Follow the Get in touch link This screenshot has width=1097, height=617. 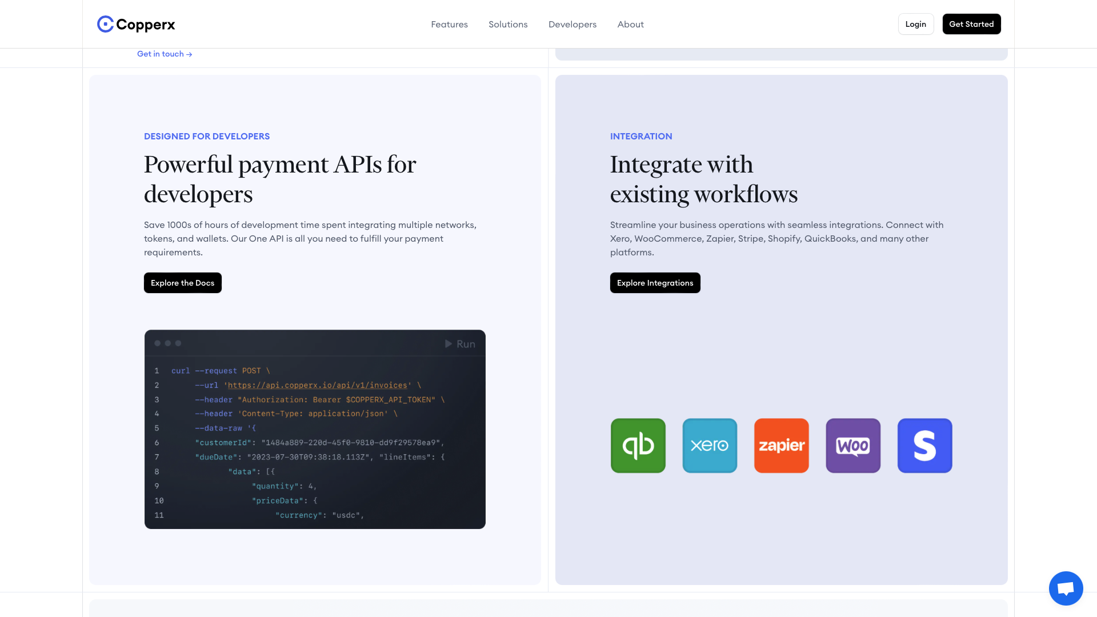165,54
